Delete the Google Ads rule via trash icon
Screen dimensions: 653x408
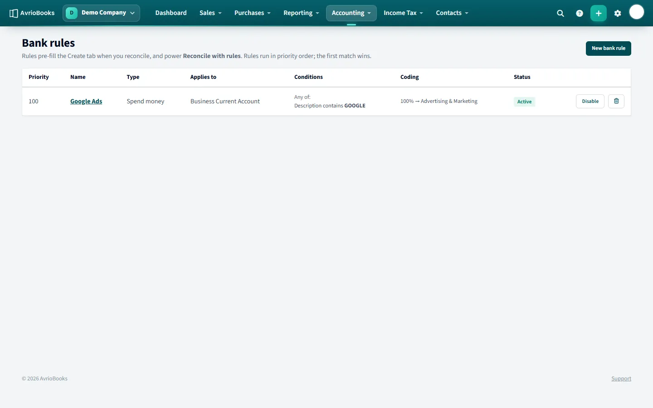click(x=616, y=101)
